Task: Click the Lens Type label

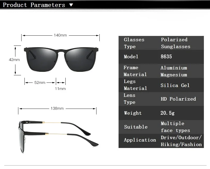Action: [x=129, y=99]
